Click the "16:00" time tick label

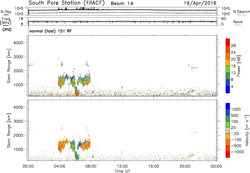(153, 166)
